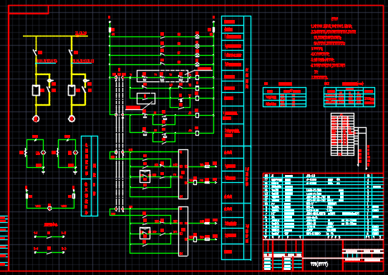Pick the left white starter box on yellow feeder
This screenshot has width=388, height=275.
pyautogui.click(x=36, y=90)
